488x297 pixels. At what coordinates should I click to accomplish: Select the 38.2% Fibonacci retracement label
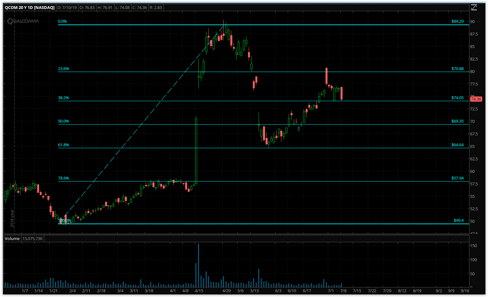pyautogui.click(x=63, y=98)
